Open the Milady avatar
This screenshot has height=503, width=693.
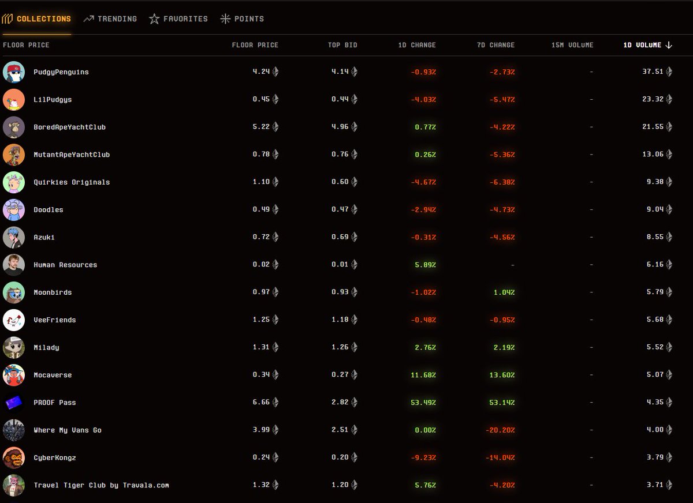point(14,347)
